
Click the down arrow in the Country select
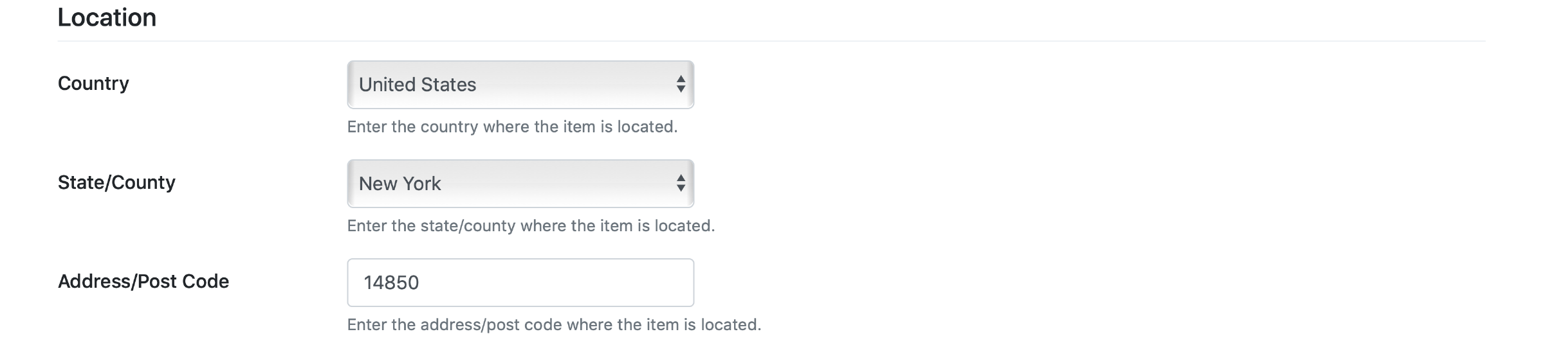pos(680,90)
